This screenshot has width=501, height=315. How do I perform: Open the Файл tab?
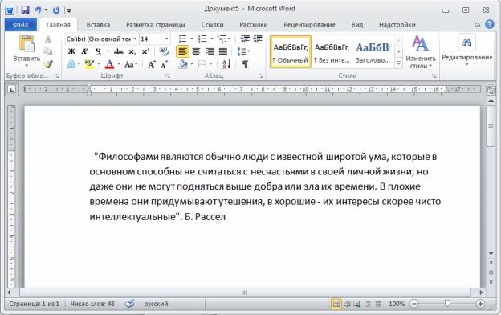tap(20, 25)
